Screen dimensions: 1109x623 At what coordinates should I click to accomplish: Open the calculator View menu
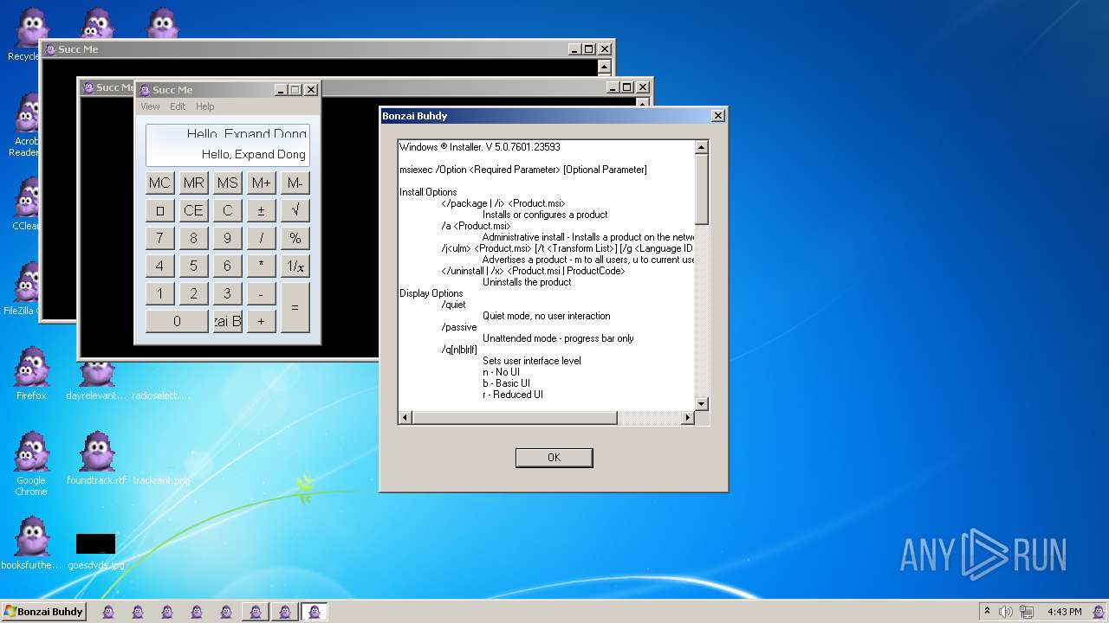pos(150,106)
